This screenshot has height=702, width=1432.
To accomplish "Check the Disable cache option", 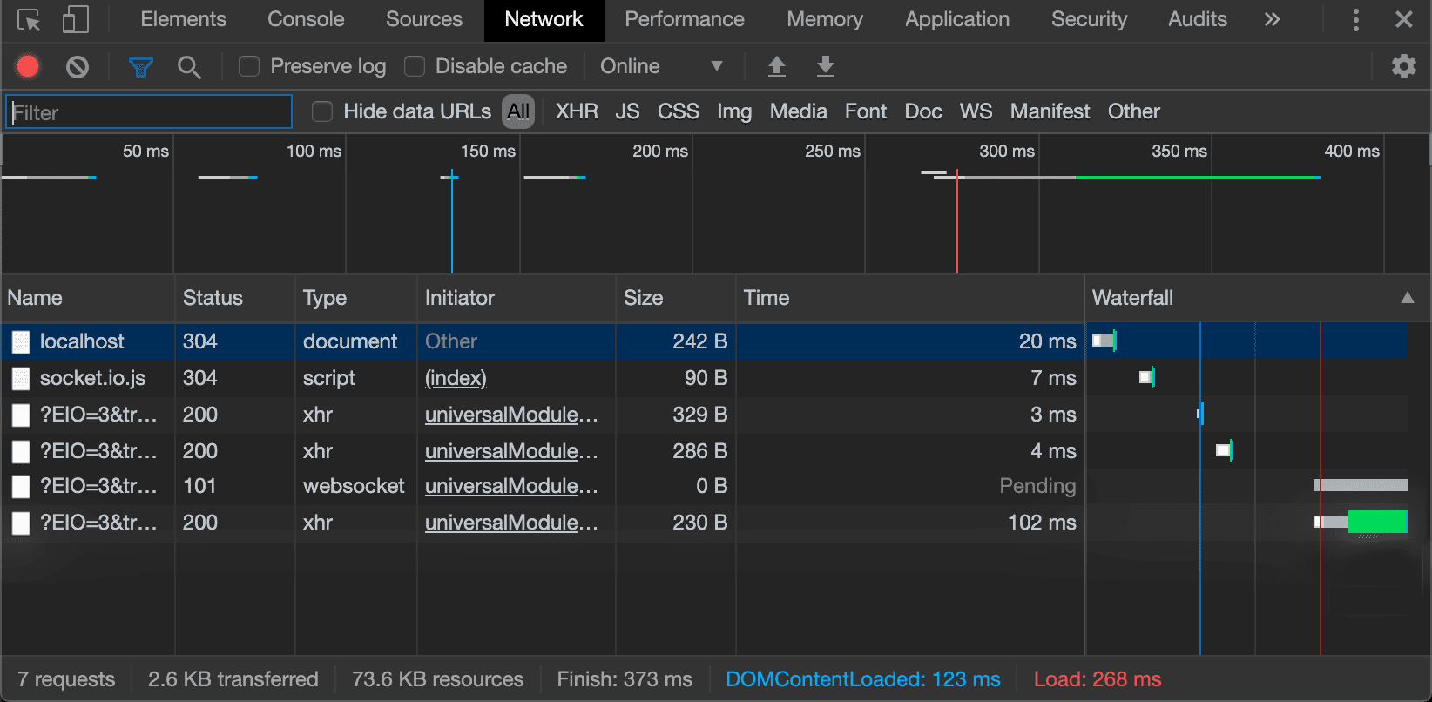I will (415, 66).
